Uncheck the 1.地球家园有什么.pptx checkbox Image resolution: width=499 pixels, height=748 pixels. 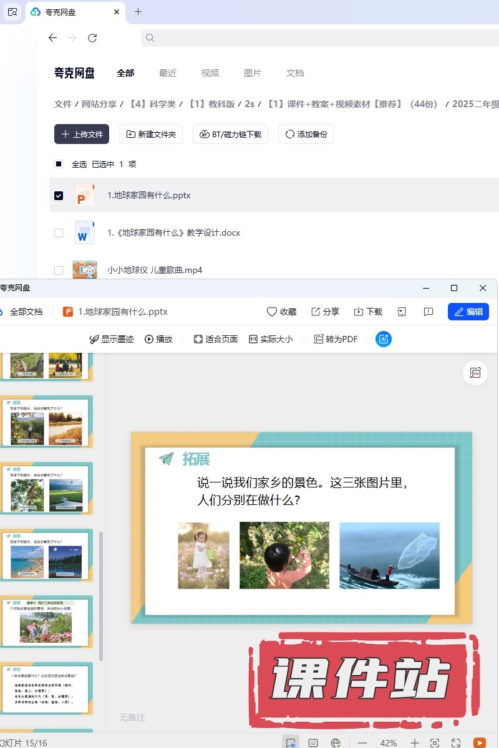point(59,196)
